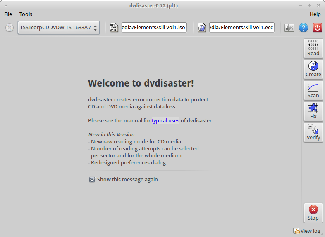Open preferences with the tools icon

click(x=289, y=28)
